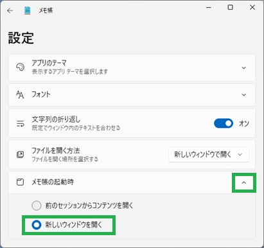
Task: Click ファイルを開く場所を選択する description
Action: [65, 159]
